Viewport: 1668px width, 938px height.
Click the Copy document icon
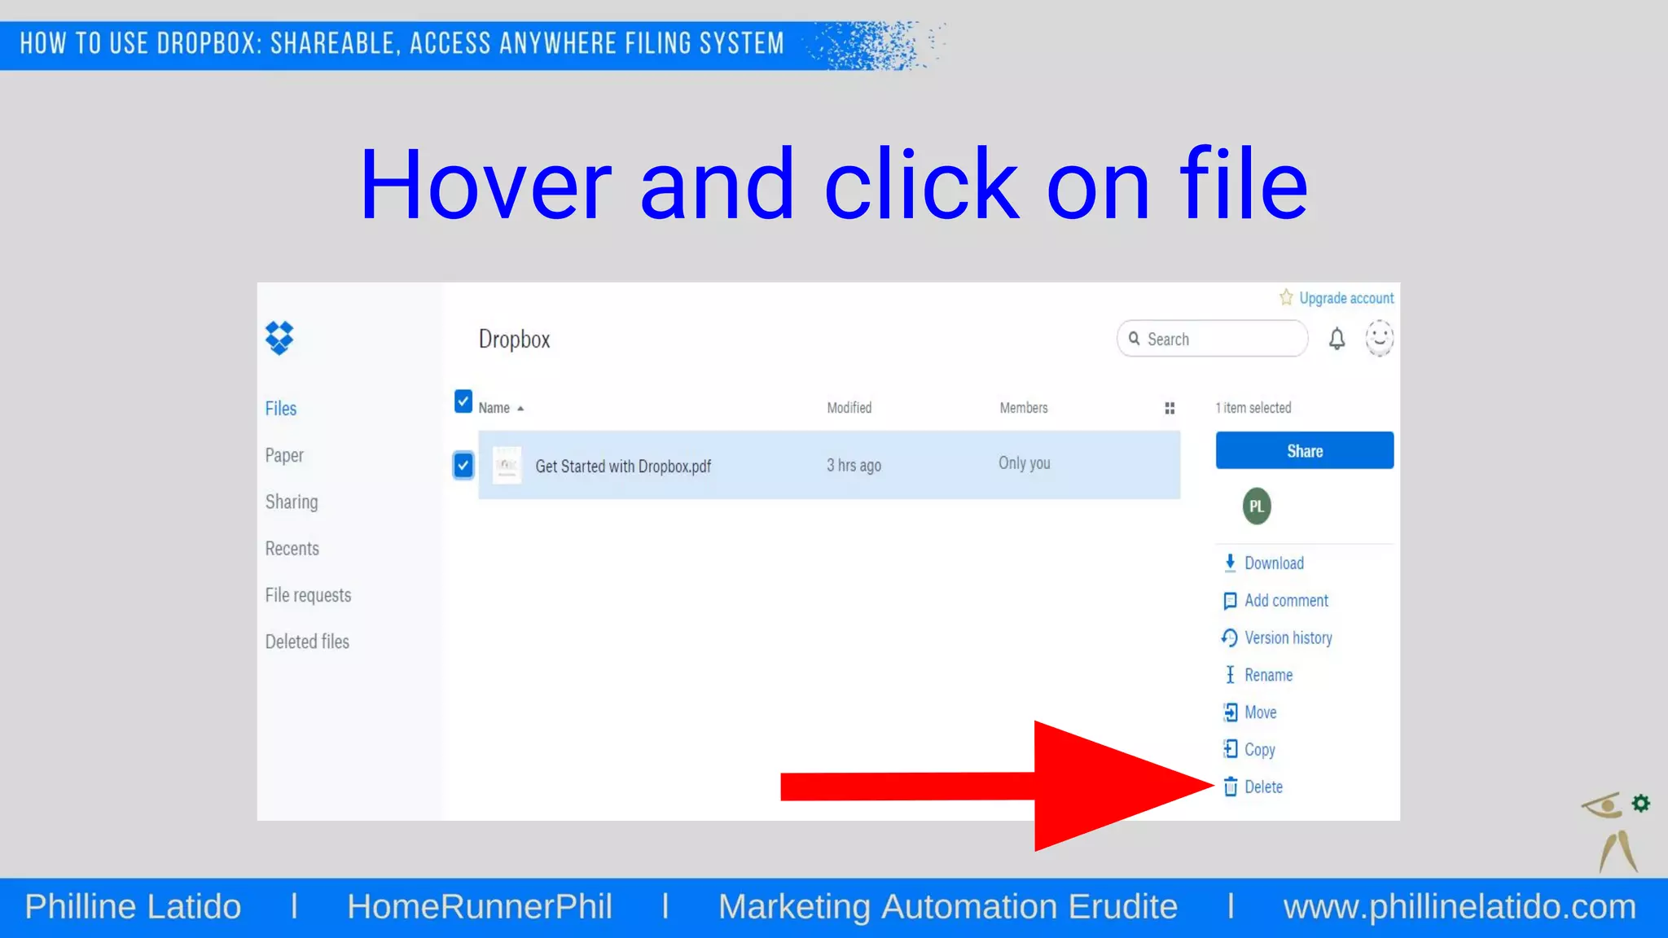1230,749
